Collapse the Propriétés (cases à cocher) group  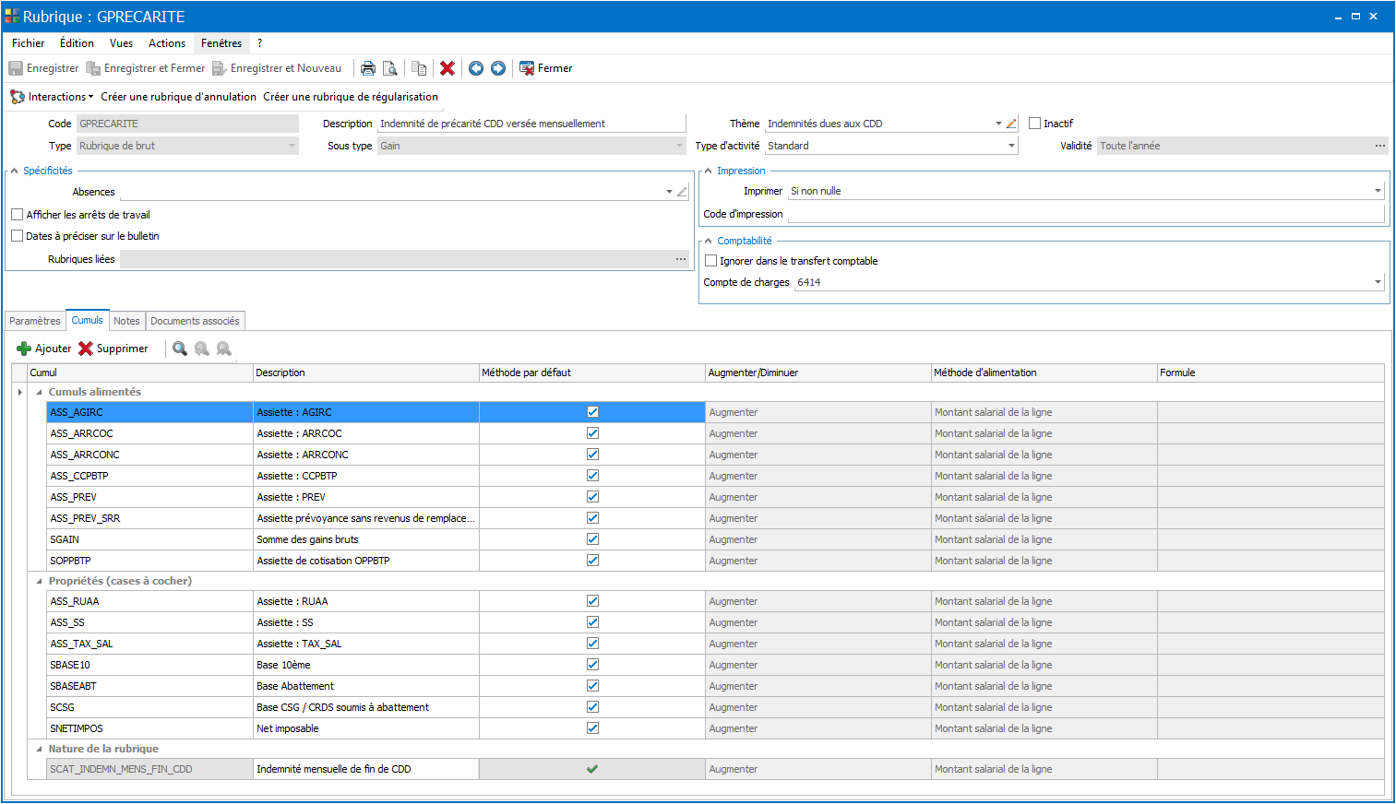pyautogui.click(x=40, y=581)
